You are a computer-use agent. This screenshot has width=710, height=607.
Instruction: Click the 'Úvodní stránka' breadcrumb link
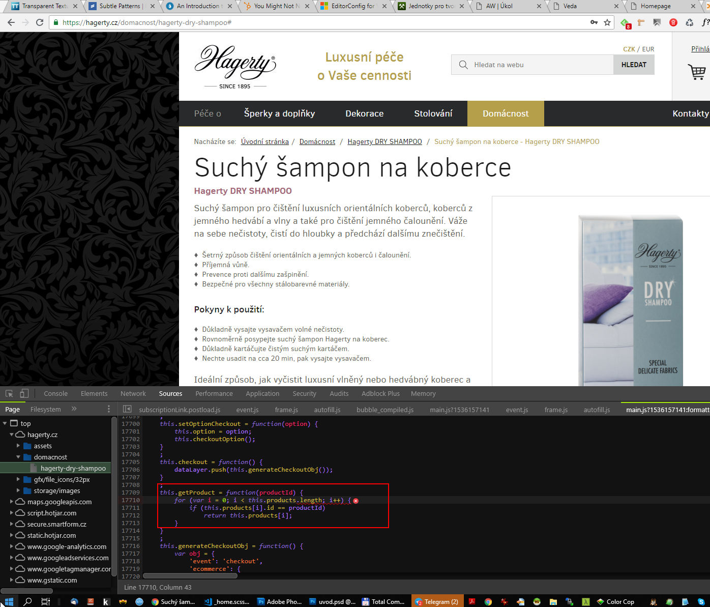coord(265,141)
